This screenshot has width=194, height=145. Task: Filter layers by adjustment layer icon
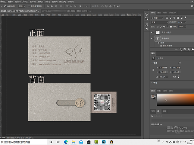[x=170, y=18]
